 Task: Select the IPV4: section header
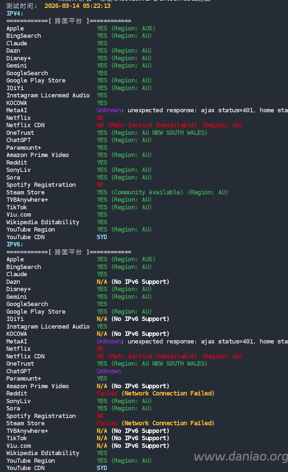(x=15, y=14)
